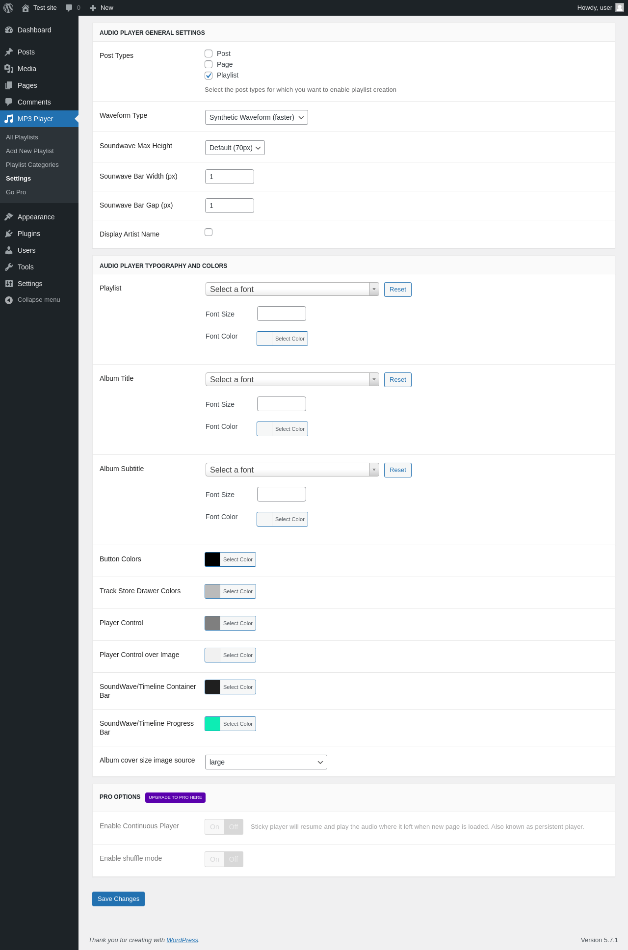Open the Media icon in sidebar

pos(9,69)
